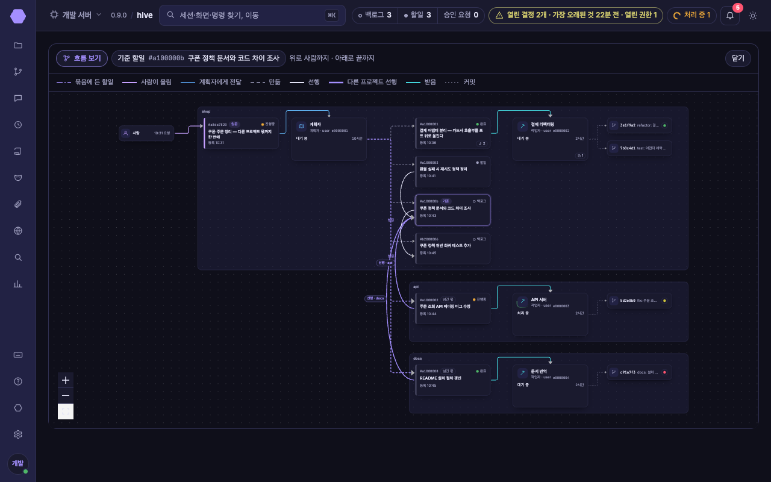Viewport: 771px width, 482px height.
Task: Open the 할일 3 counter
Action: [417, 15]
